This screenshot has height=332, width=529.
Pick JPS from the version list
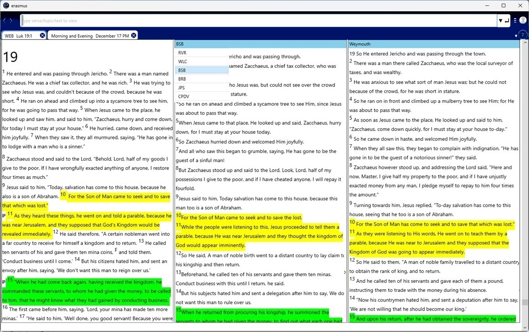click(181, 87)
